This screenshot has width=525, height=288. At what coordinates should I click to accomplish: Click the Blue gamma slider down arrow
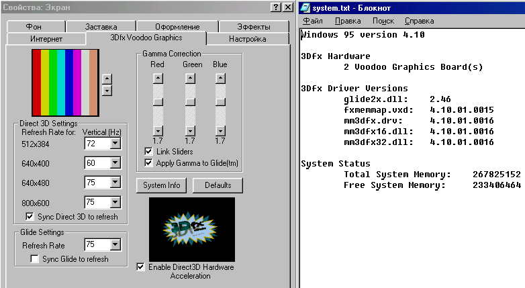tap(220, 131)
